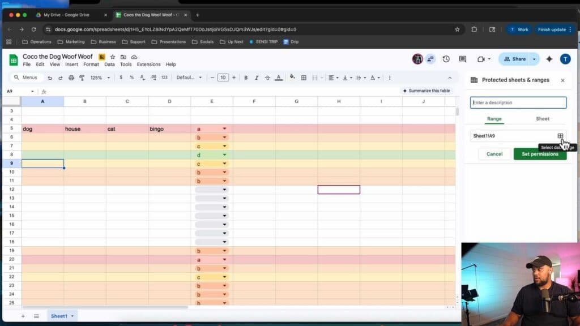
Task: Open the toolbar more options menu
Action: (390, 78)
